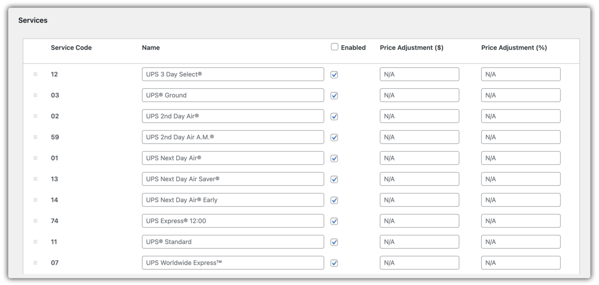Click the name field for service code 02
This screenshot has width=599, height=285.
click(x=233, y=116)
